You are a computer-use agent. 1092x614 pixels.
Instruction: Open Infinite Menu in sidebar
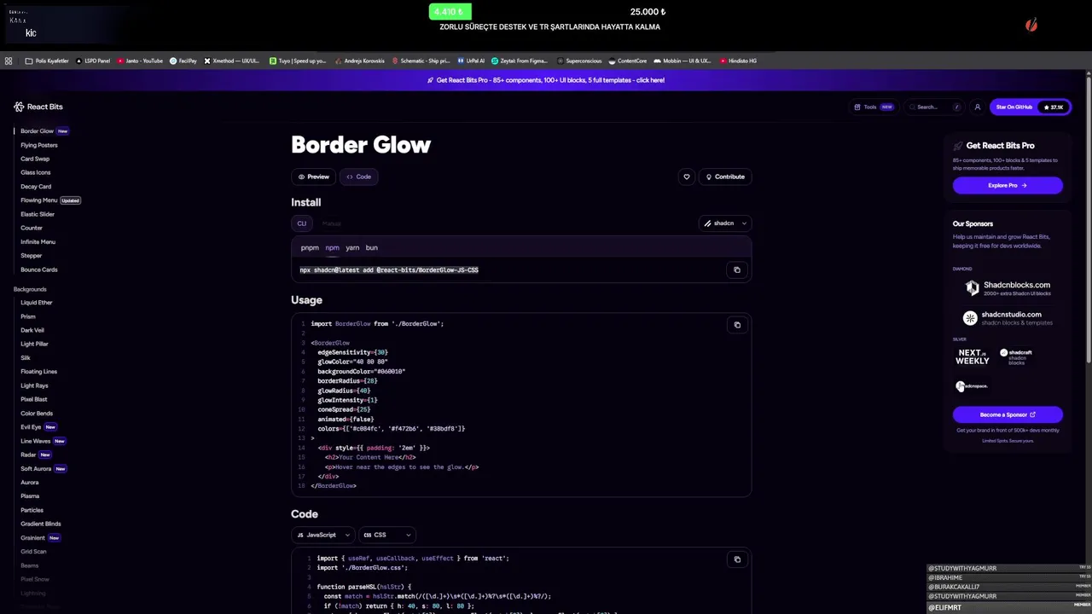click(x=38, y=242)
